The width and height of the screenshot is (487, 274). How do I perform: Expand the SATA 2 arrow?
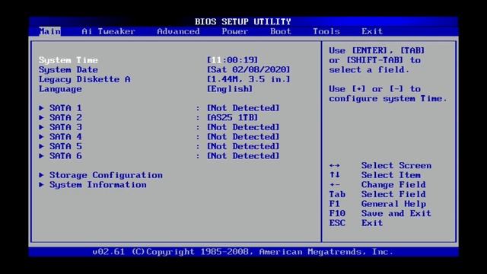click(x=41, y=118)
